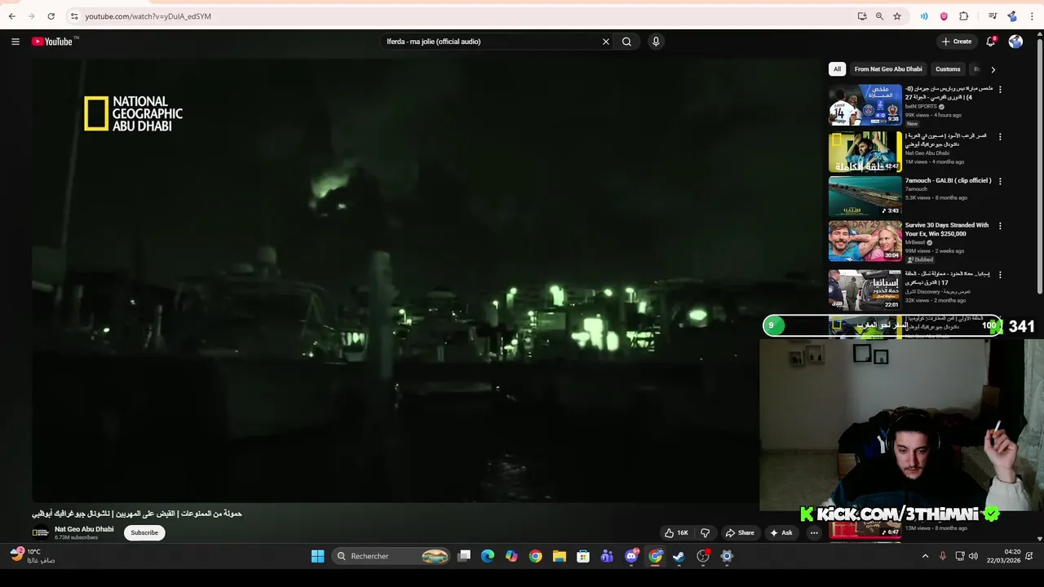Select From Nat Geo Abu Dhabi chip
The image size is (1044, 587).
click(888, 69)
